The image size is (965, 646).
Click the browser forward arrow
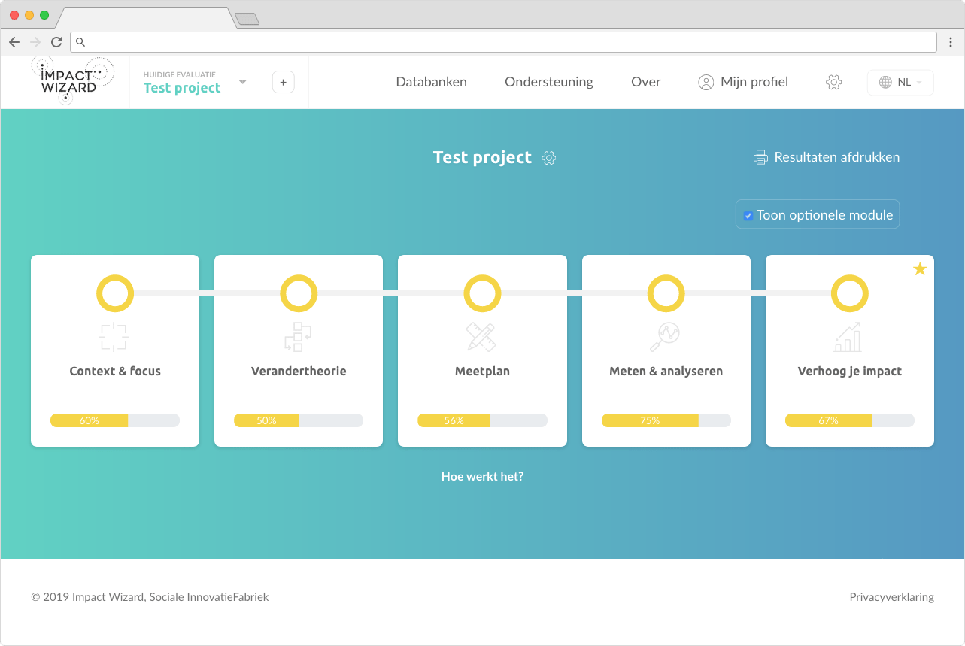point(35,42)
